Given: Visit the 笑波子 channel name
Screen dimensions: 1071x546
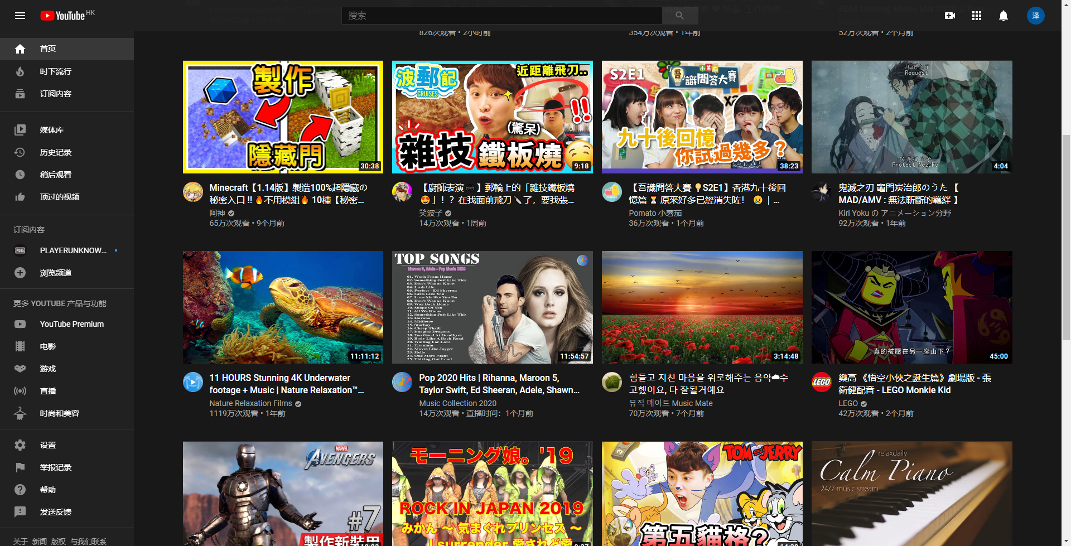Looking at the screenshot, I should pos(431,213).
